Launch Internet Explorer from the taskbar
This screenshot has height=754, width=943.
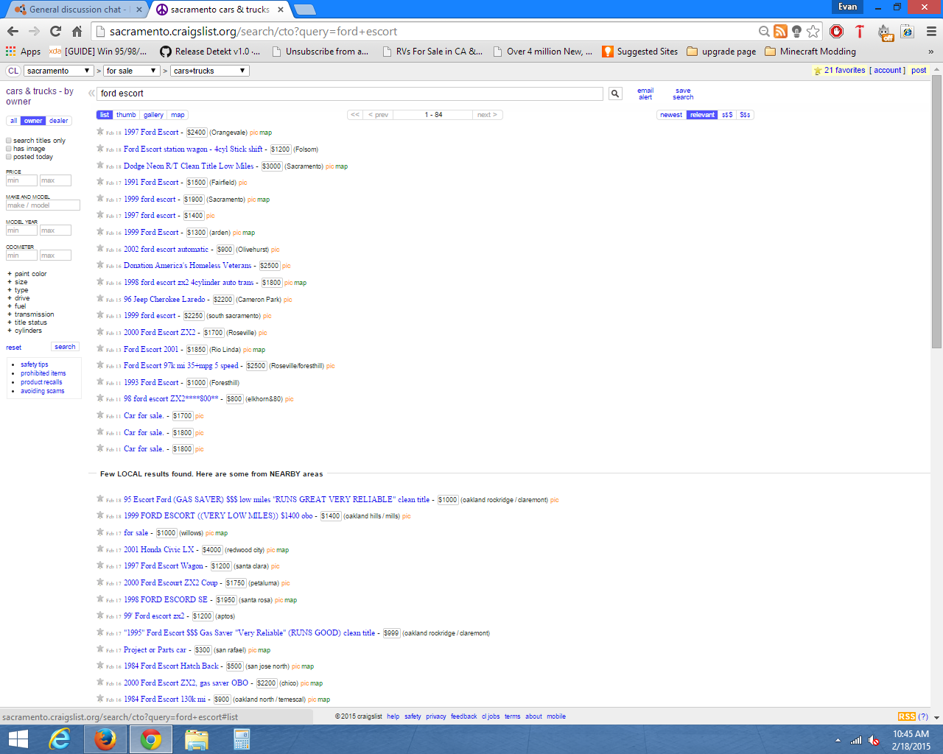pyautogui.click(x=59, y=739)
